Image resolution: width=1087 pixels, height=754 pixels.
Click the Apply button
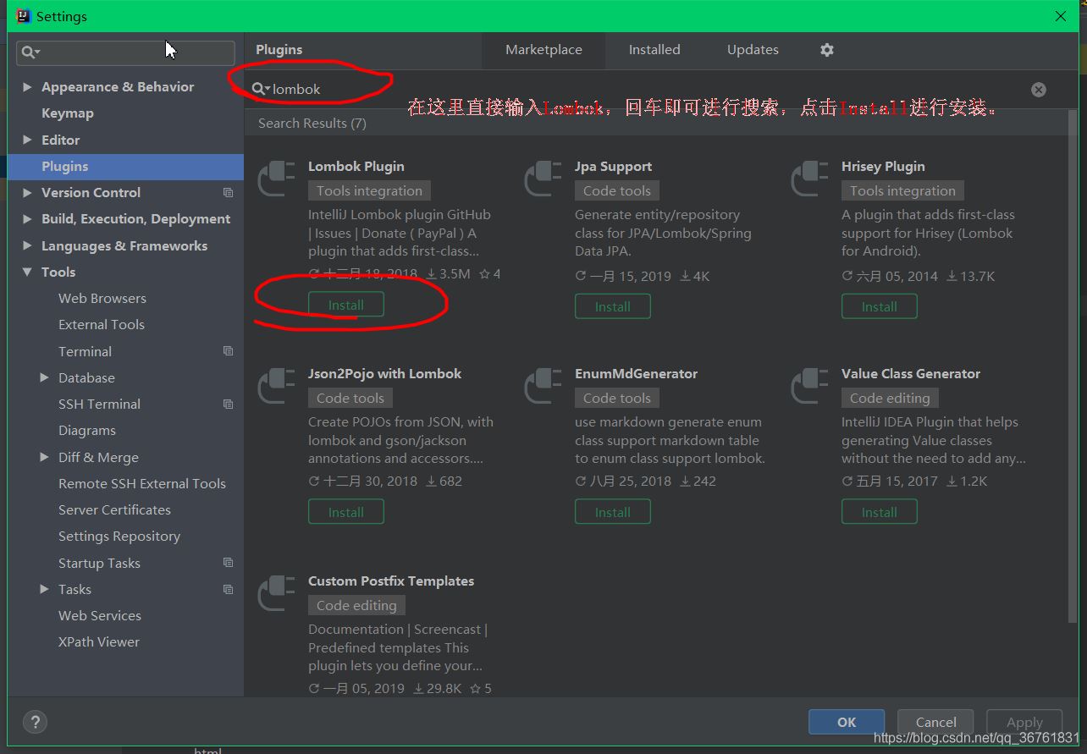coord(1024,722)
